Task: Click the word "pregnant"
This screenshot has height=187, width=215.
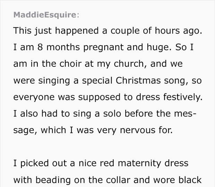Action: click(103, 48)
